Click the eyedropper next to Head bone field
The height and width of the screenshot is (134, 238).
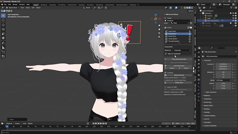[191, 23]
